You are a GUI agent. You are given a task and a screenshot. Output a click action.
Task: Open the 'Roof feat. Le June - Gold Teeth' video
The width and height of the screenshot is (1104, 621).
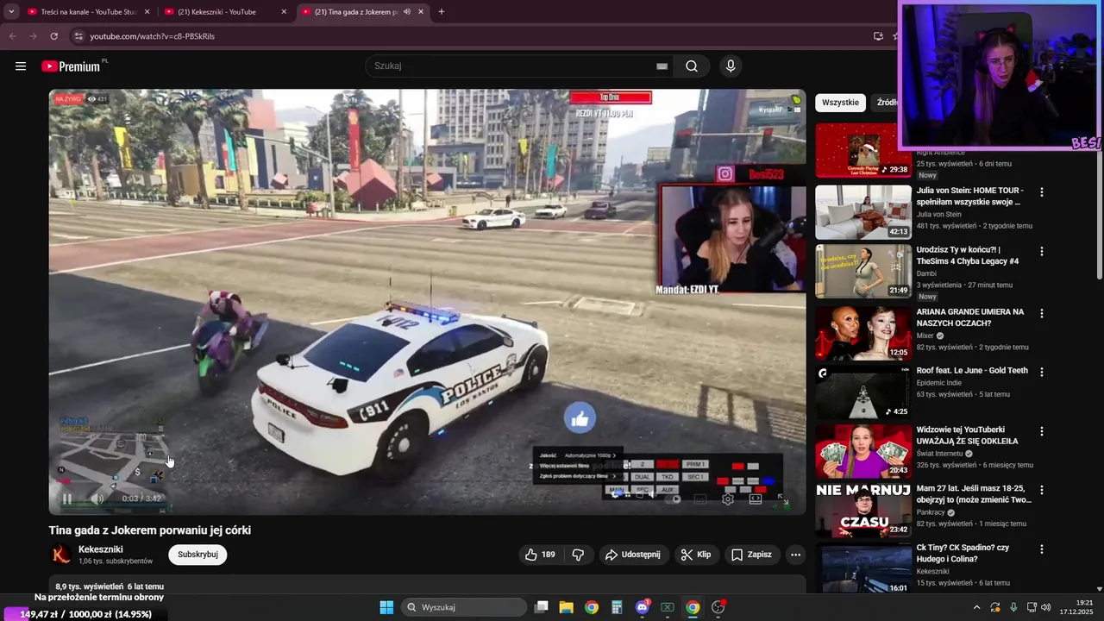coord(972,370)
